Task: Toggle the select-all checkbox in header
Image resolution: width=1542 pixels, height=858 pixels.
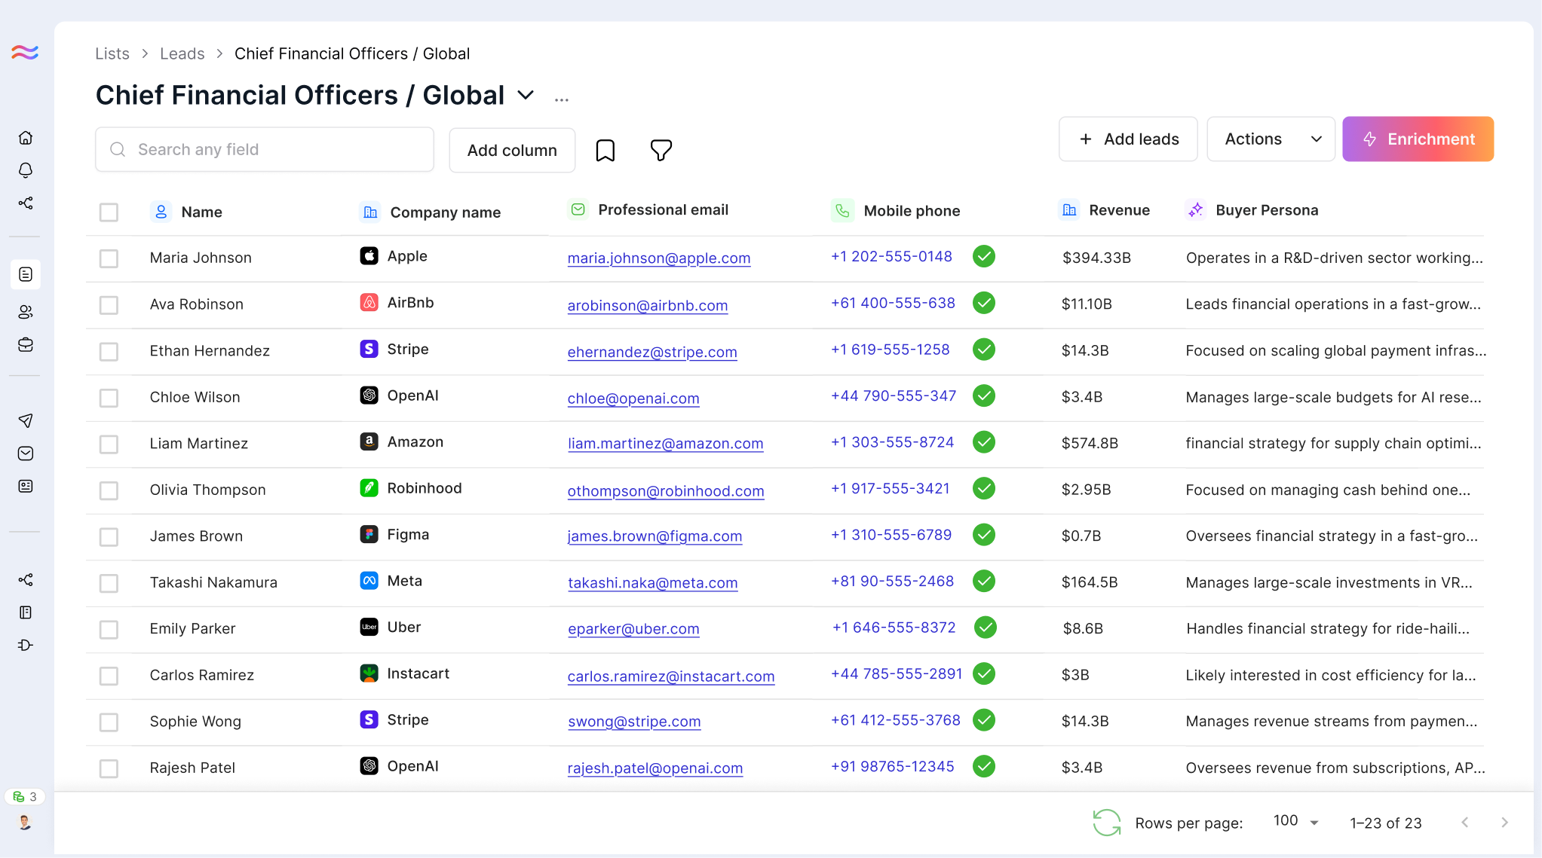Action: click(109, 212)
